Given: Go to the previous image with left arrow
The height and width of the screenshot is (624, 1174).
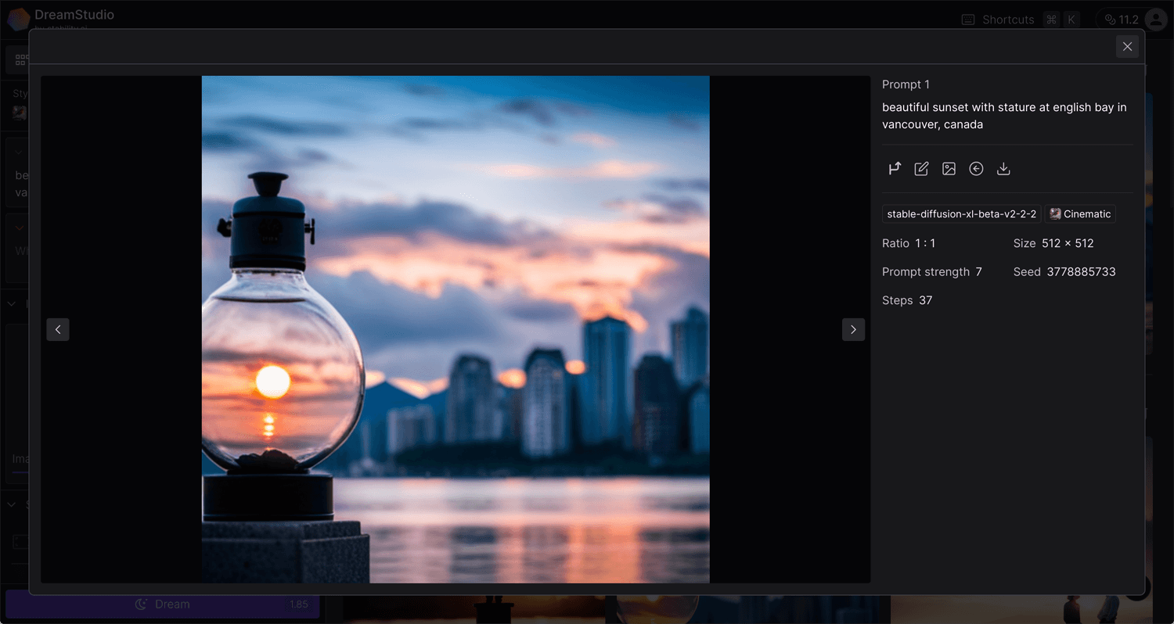Looking at the screenshot, I should pyautogui.click(x=58, y=329).
